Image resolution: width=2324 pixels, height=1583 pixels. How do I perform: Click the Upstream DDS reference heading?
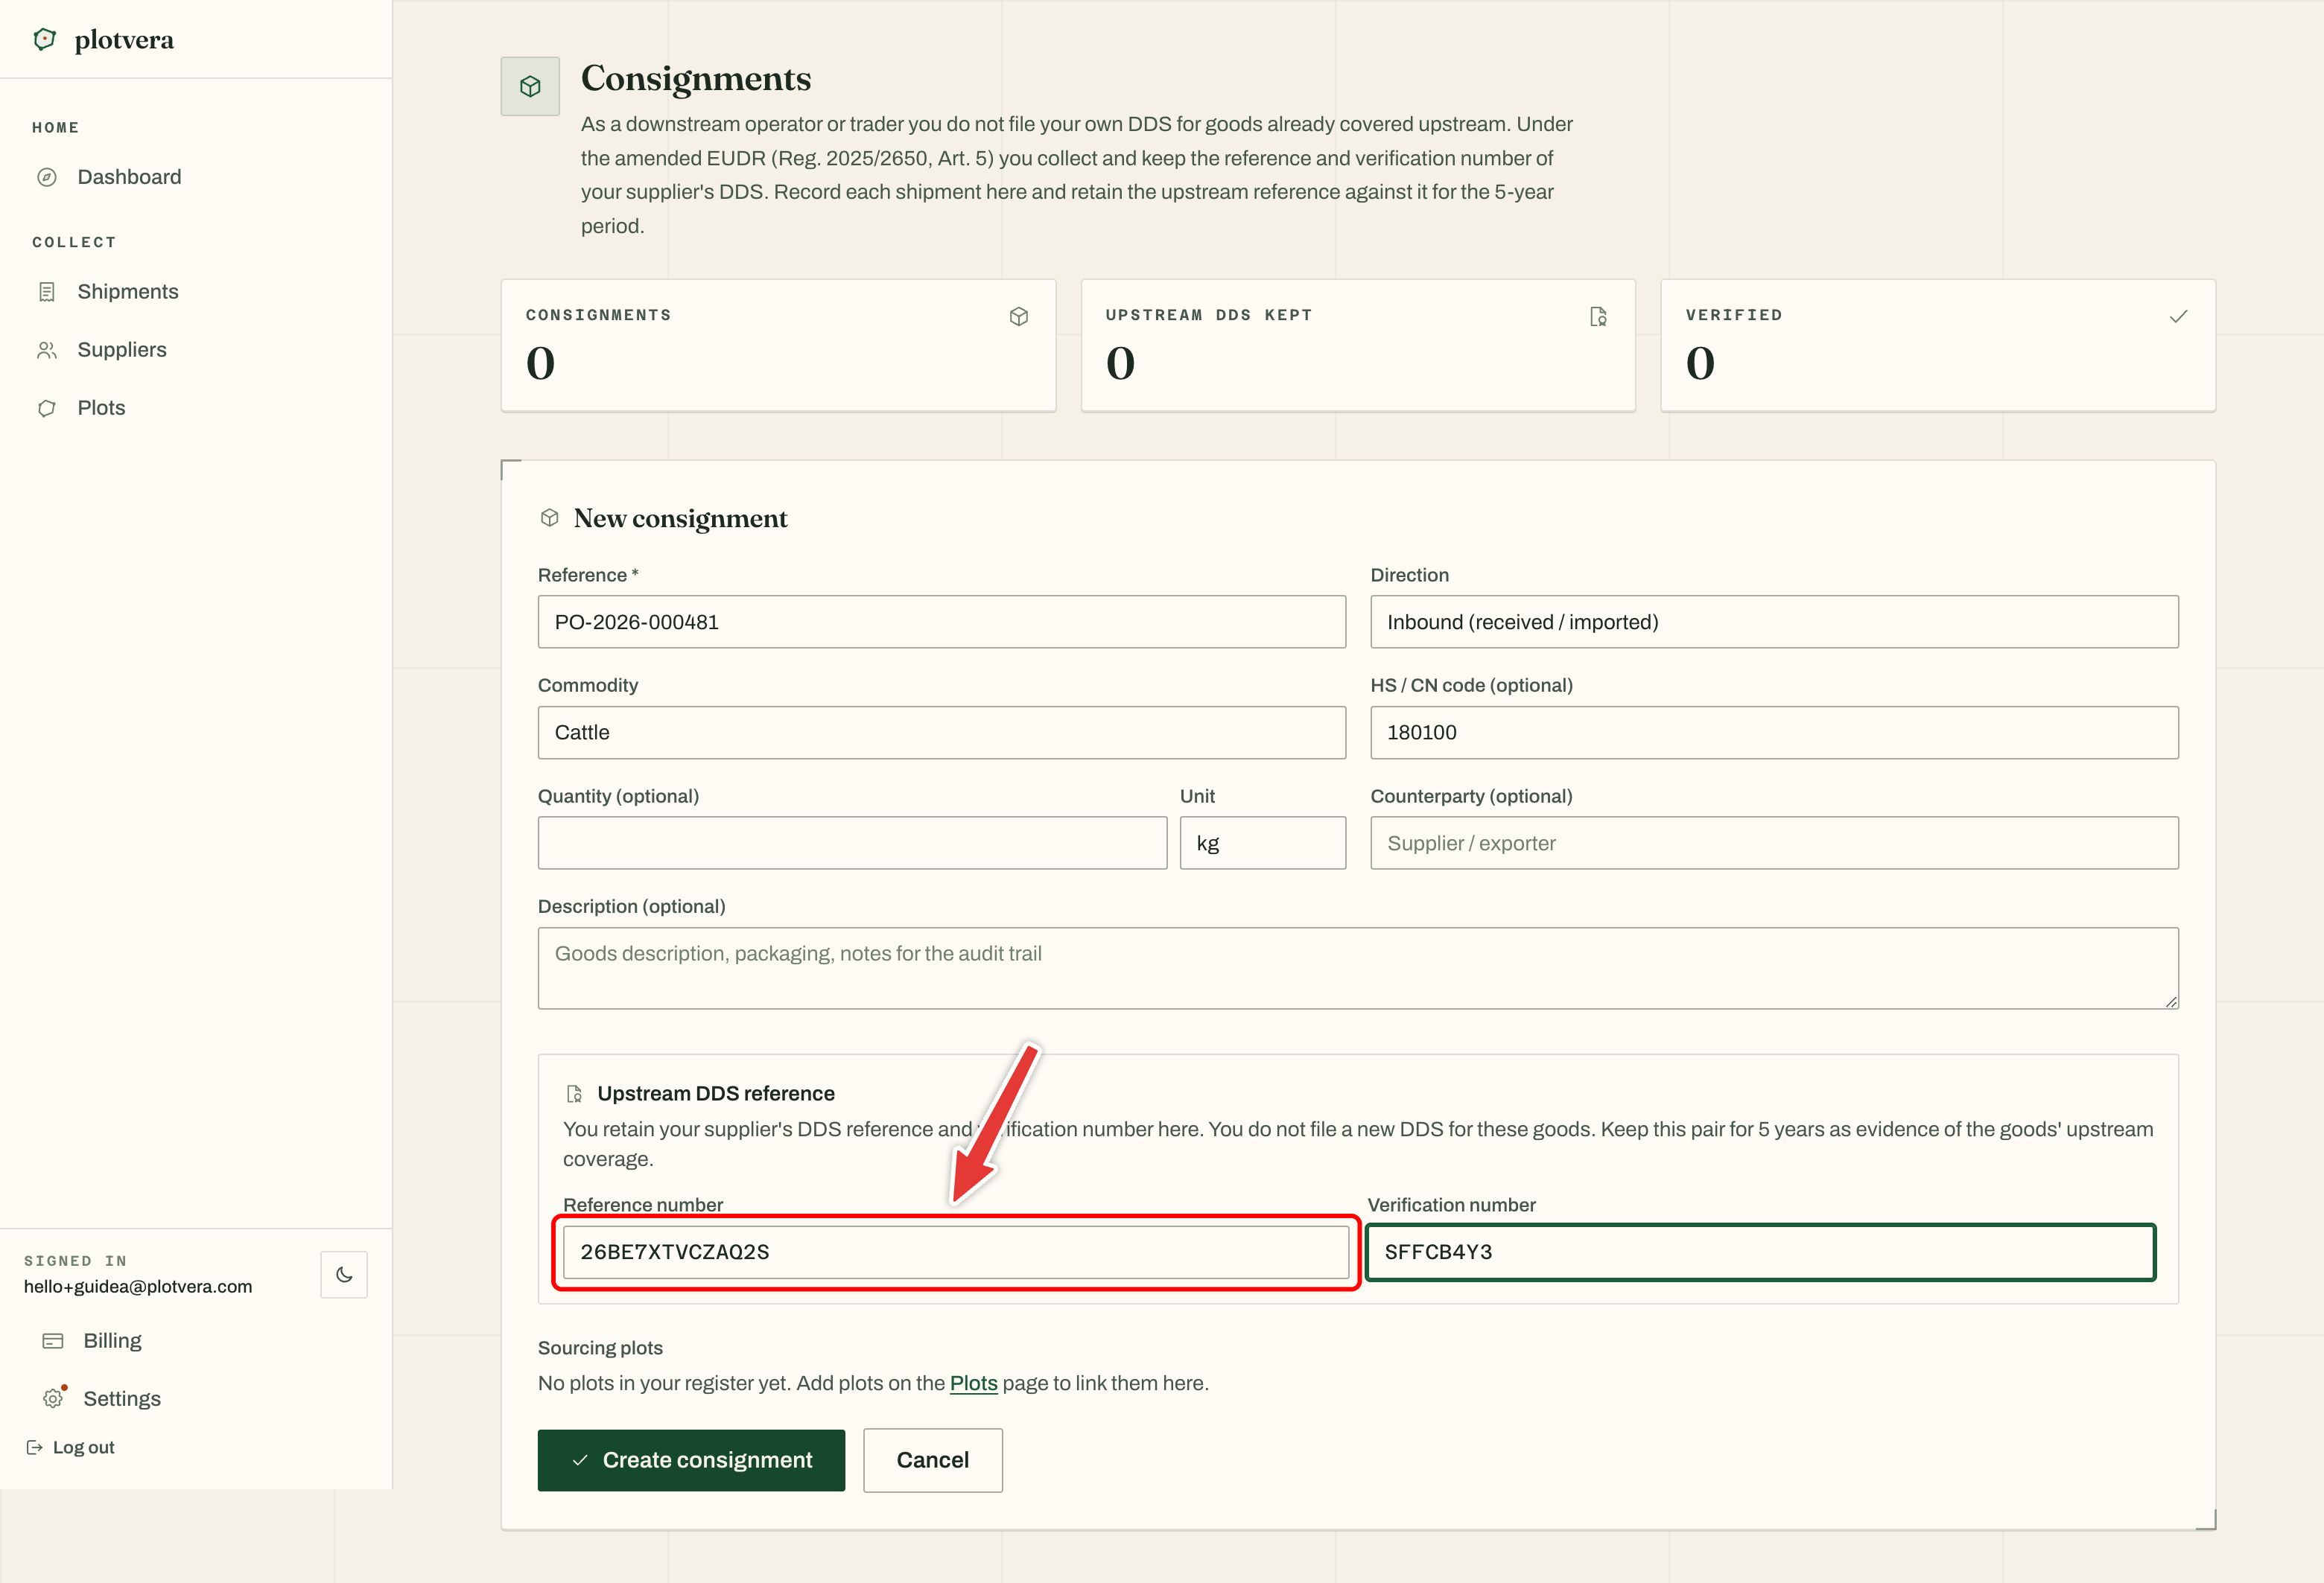click(716, 1093)
